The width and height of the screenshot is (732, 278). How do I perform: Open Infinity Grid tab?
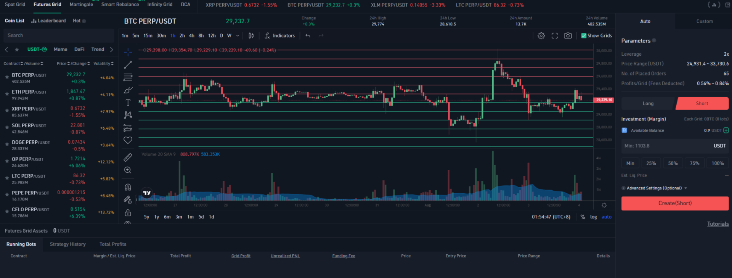click(x=160, y=5)
